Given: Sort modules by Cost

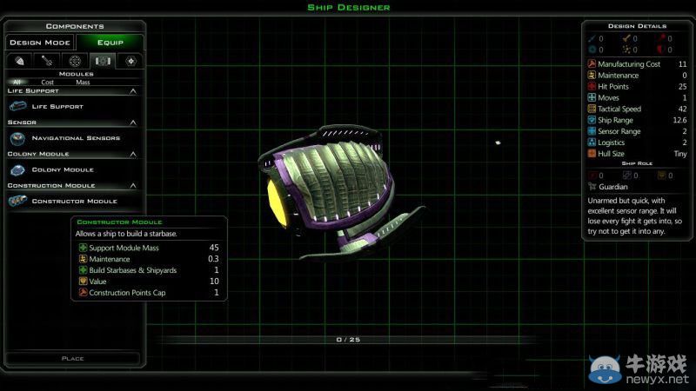Looking at the screenshot, I should [48, 82].
